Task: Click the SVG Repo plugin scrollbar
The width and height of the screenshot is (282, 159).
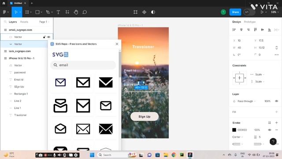Action: [120, 64]
